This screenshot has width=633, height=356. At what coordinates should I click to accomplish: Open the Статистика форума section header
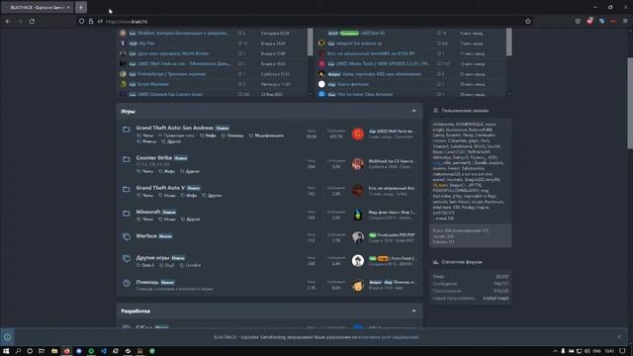coord(462,262)
